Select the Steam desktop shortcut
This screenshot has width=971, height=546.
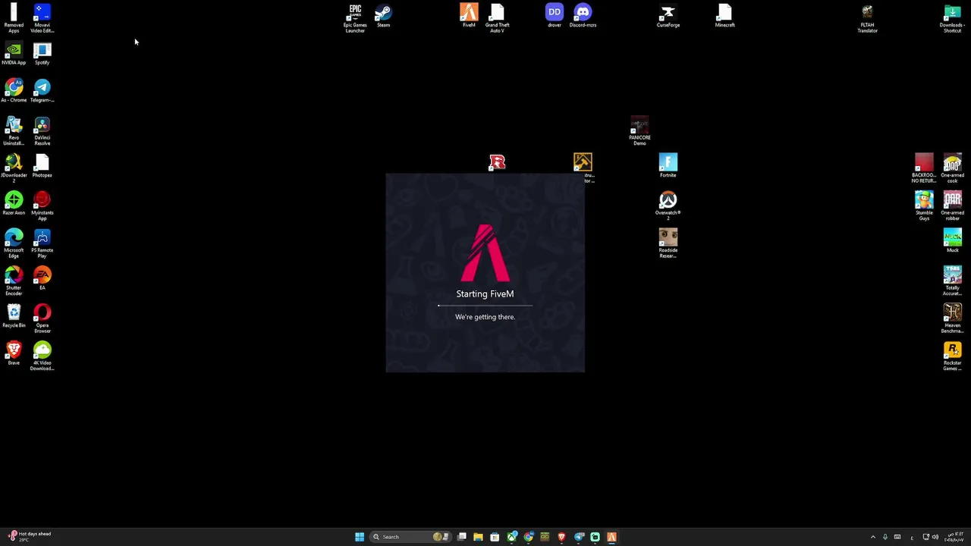[x=383, y=16]
